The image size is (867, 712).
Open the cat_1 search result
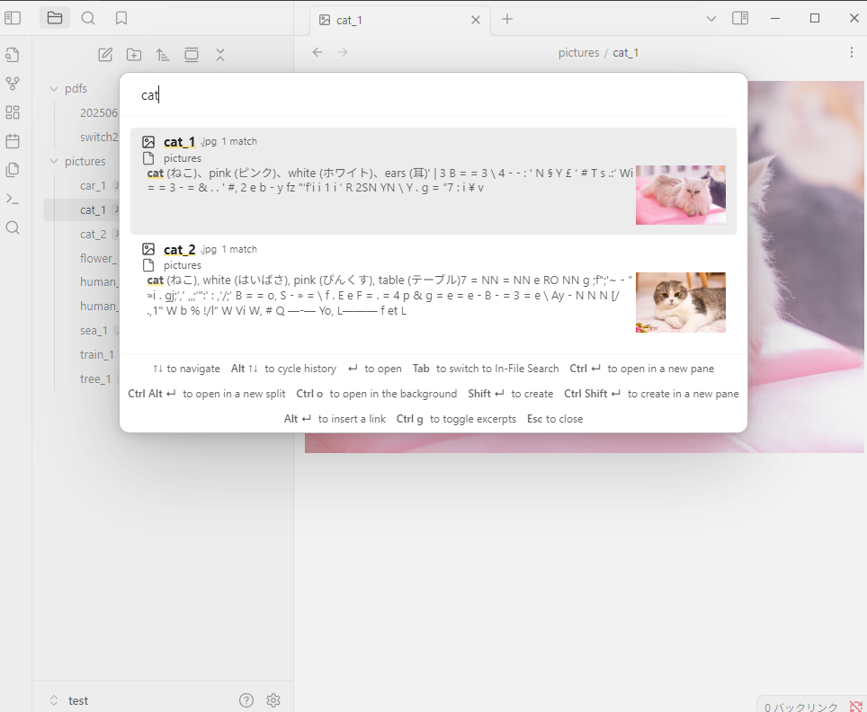coord(433,182)
